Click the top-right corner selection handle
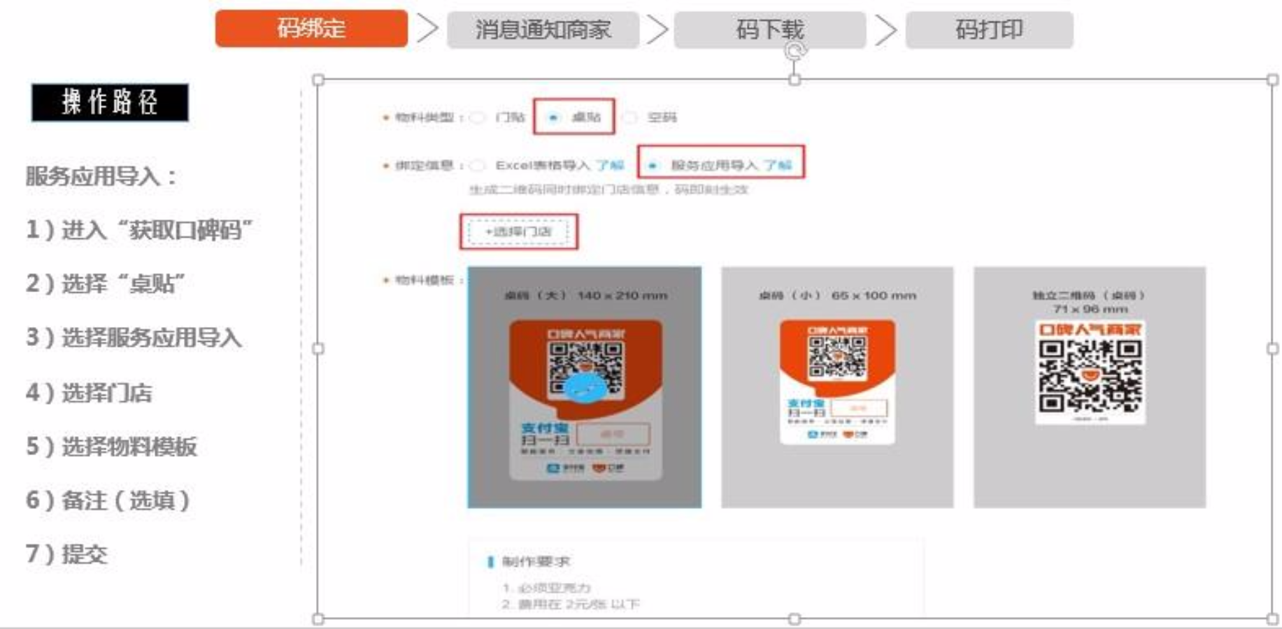 pos(1273,80)
